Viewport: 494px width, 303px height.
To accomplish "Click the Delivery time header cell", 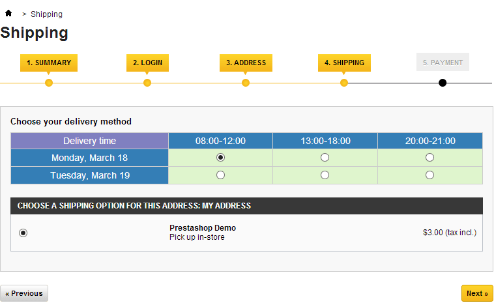I will pos(89,141).
